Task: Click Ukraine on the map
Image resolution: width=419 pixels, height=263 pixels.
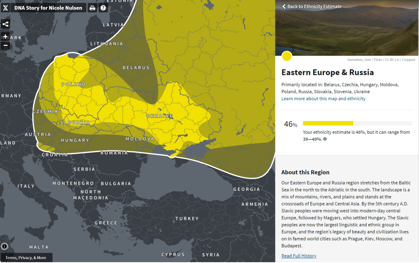Action: (160, 116)
